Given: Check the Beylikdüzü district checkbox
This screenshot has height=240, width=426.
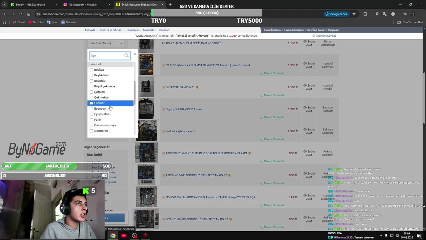Looking at the screenshot, I should pos(92,75).
